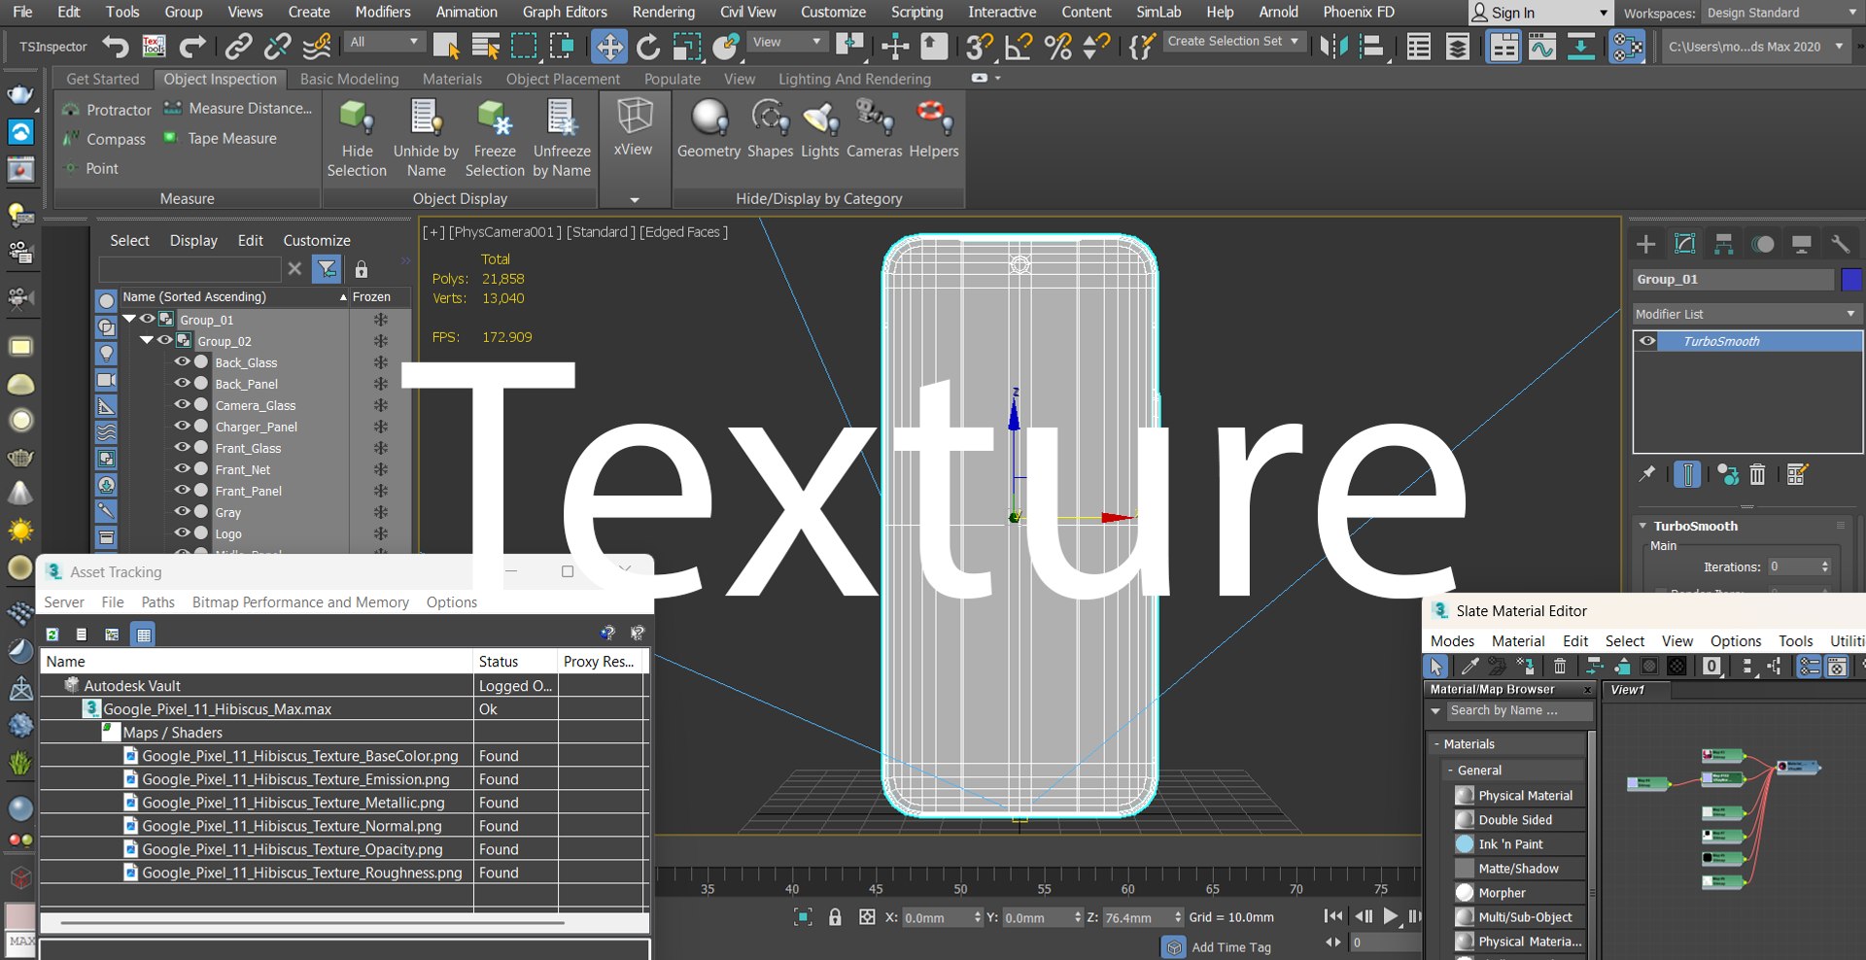This screenshot has width=1866, height=960.
Task: Open the Create command panel tab
Action: coord(1646,244)
